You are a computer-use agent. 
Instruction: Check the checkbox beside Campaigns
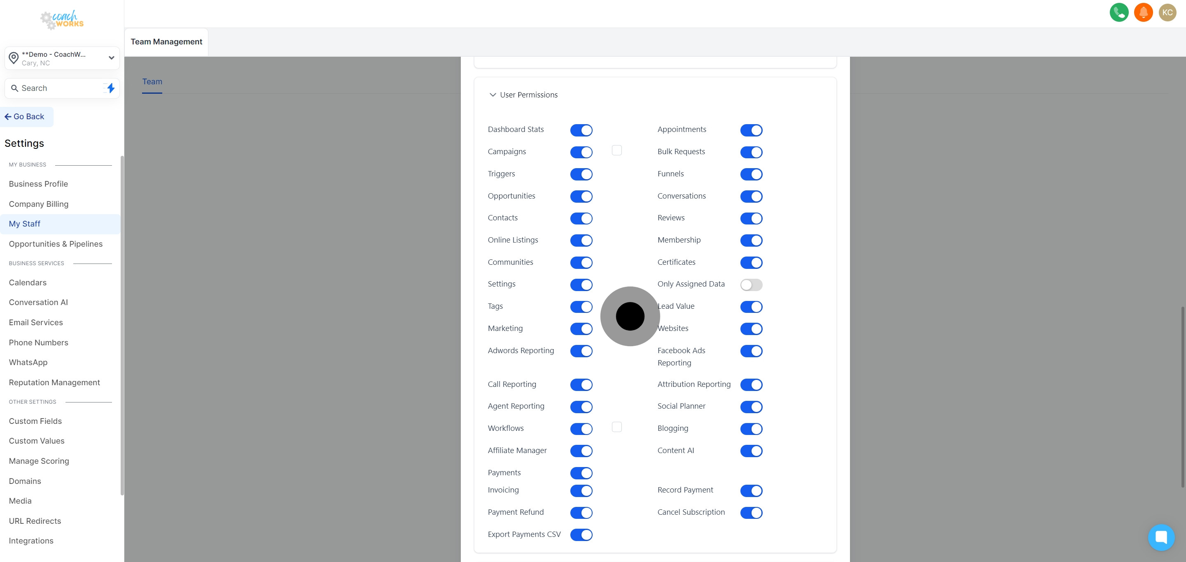[x=617, y=150]
